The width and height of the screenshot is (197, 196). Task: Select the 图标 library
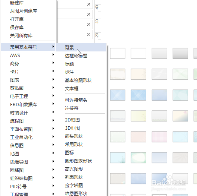pyautogui.click(x=81, y=153)
